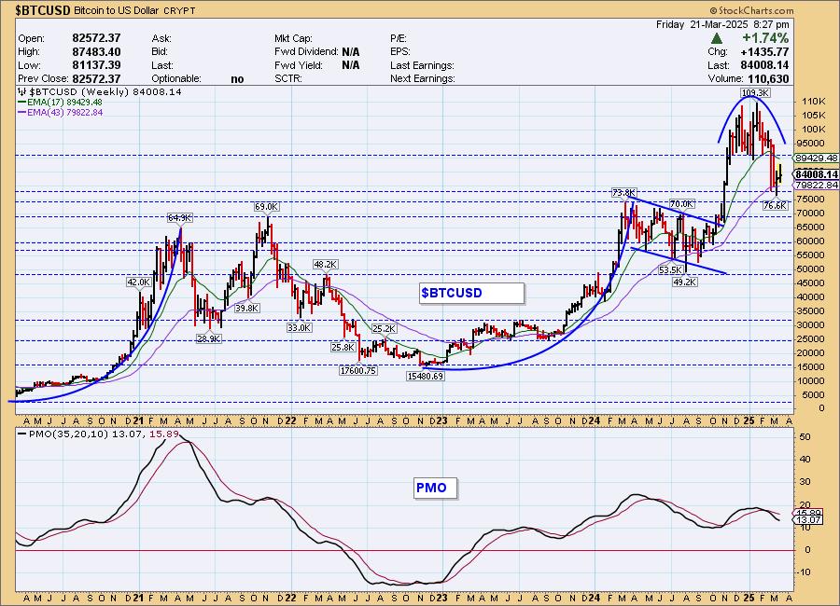Click the CRYPT exchange label
Screen dimensions: 840x606
(x=179, y=10)
